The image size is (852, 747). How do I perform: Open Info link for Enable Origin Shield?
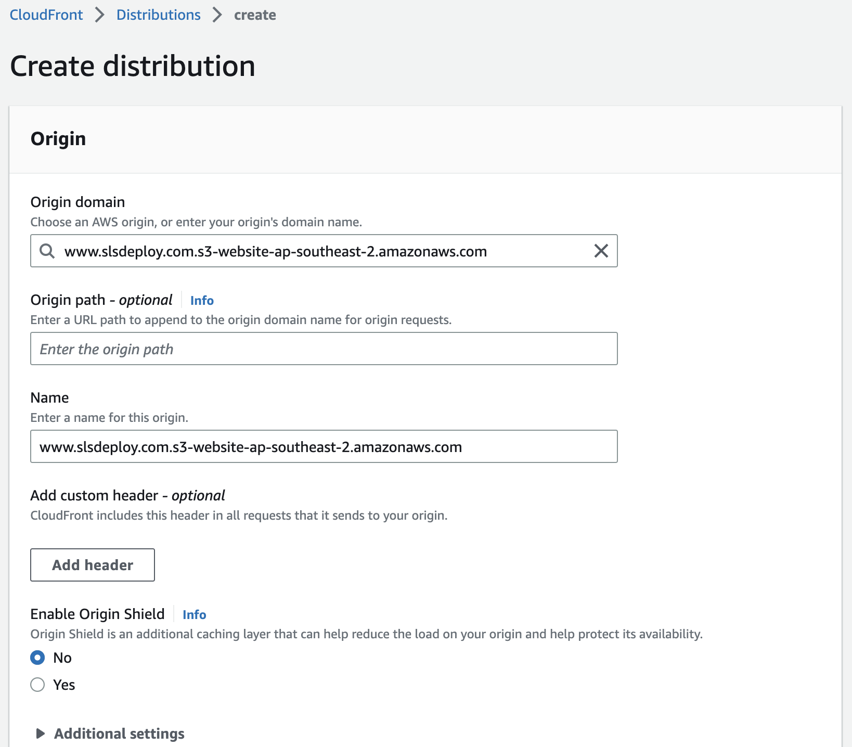click(195, 614)
